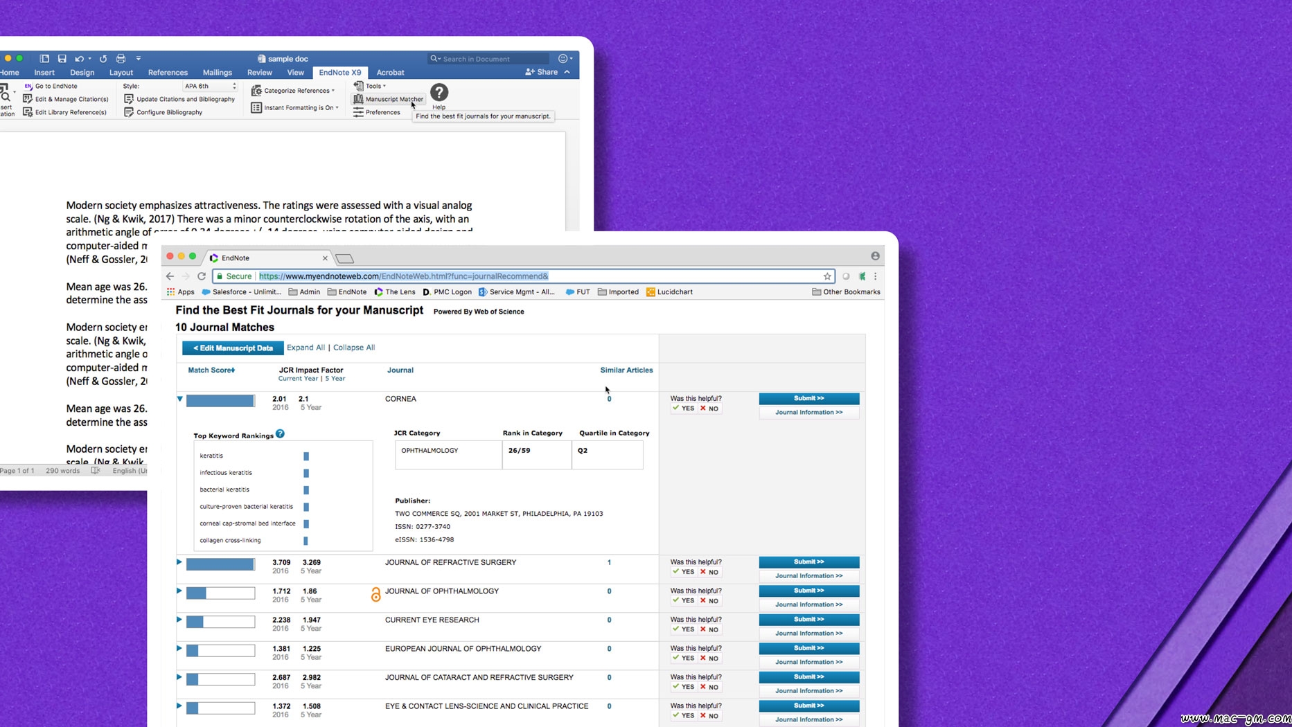Open similar articles count for Journal of Refractive Surgery
This screenshot has height=727, width=1292.
point(609,562)
